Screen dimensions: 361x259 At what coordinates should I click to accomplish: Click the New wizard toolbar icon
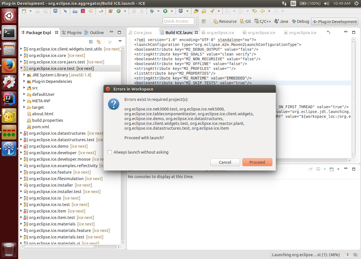24,11
